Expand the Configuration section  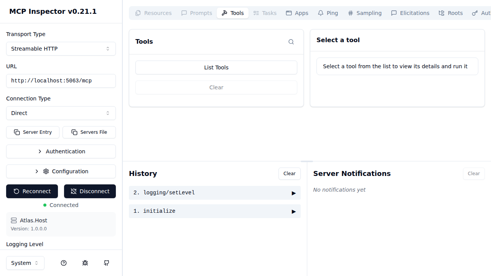click(61, 171)
